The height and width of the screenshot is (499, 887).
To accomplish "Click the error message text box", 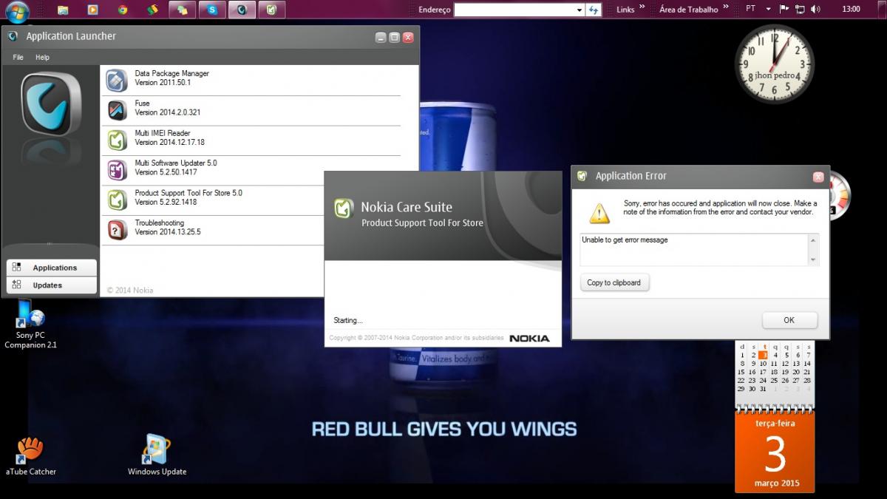I will coord(694,250).
